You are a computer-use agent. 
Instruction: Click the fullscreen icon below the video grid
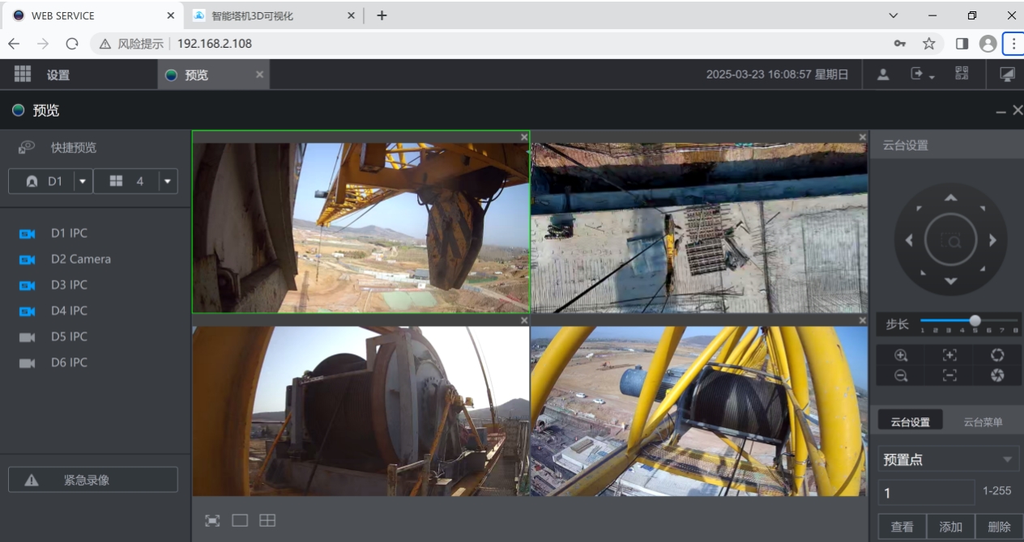[212, 521]
